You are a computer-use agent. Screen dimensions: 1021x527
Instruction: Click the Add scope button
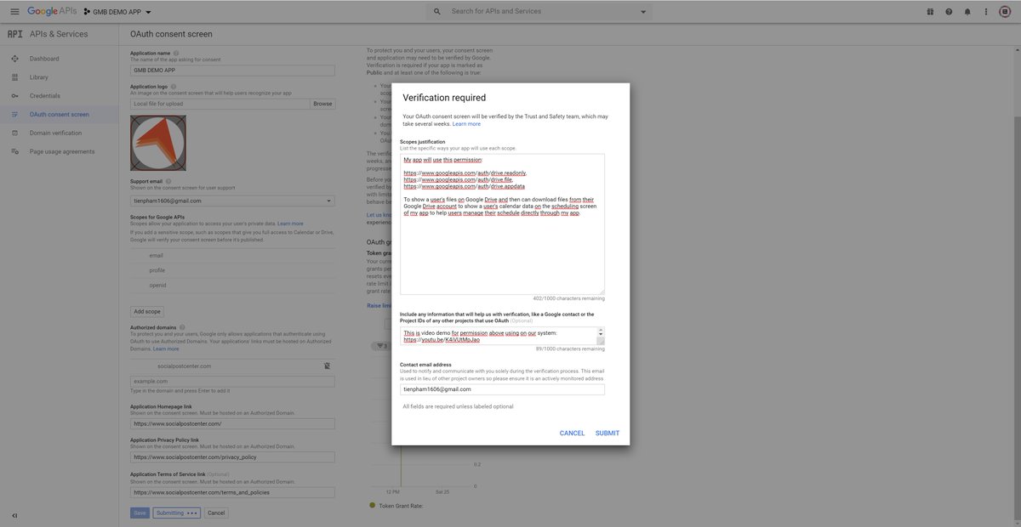(x=147, y=312)
